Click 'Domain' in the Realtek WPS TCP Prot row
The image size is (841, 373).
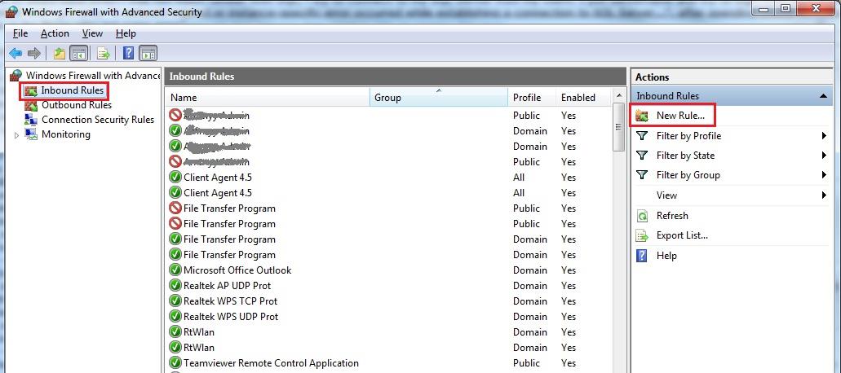point(530,301)
